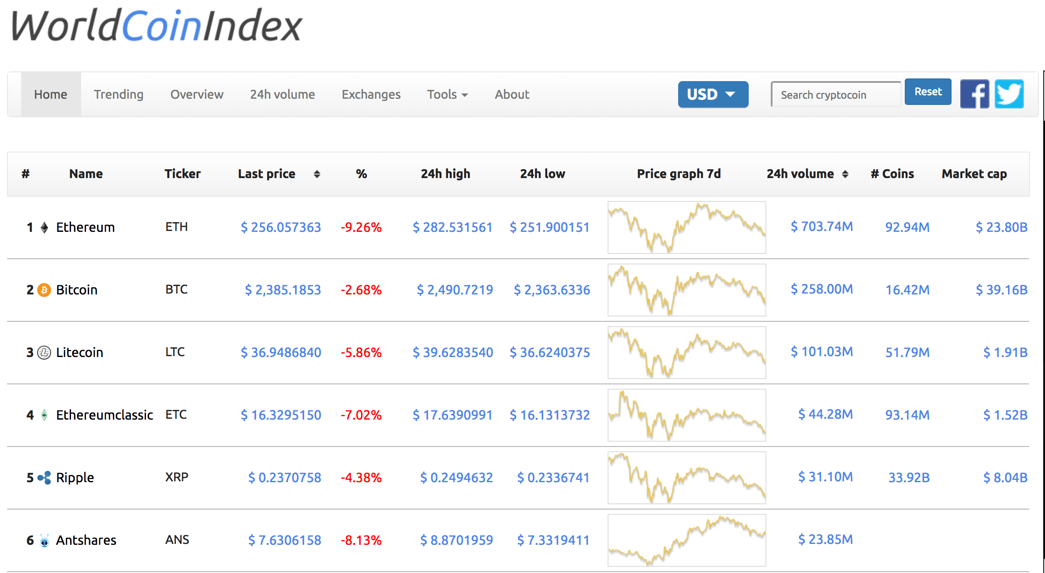Click the orange Bitcoin coin icon
The width and height of the screenshot is (1045, 573).
point(44,290)
